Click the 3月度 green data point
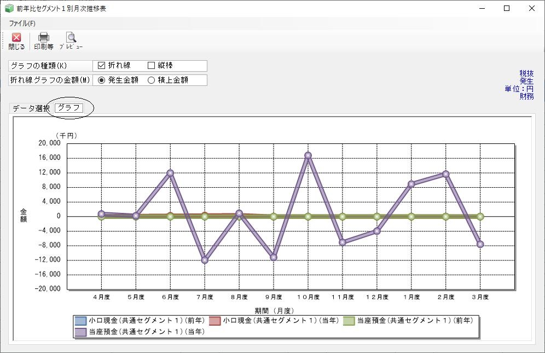The width and height of the screenshot is (545, 353). pyautogui.click(x=480, y=217)
